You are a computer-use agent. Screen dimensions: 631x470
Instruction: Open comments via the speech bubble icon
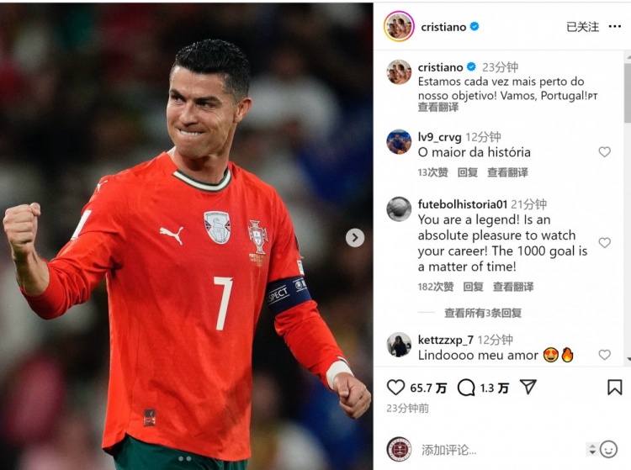466,388
